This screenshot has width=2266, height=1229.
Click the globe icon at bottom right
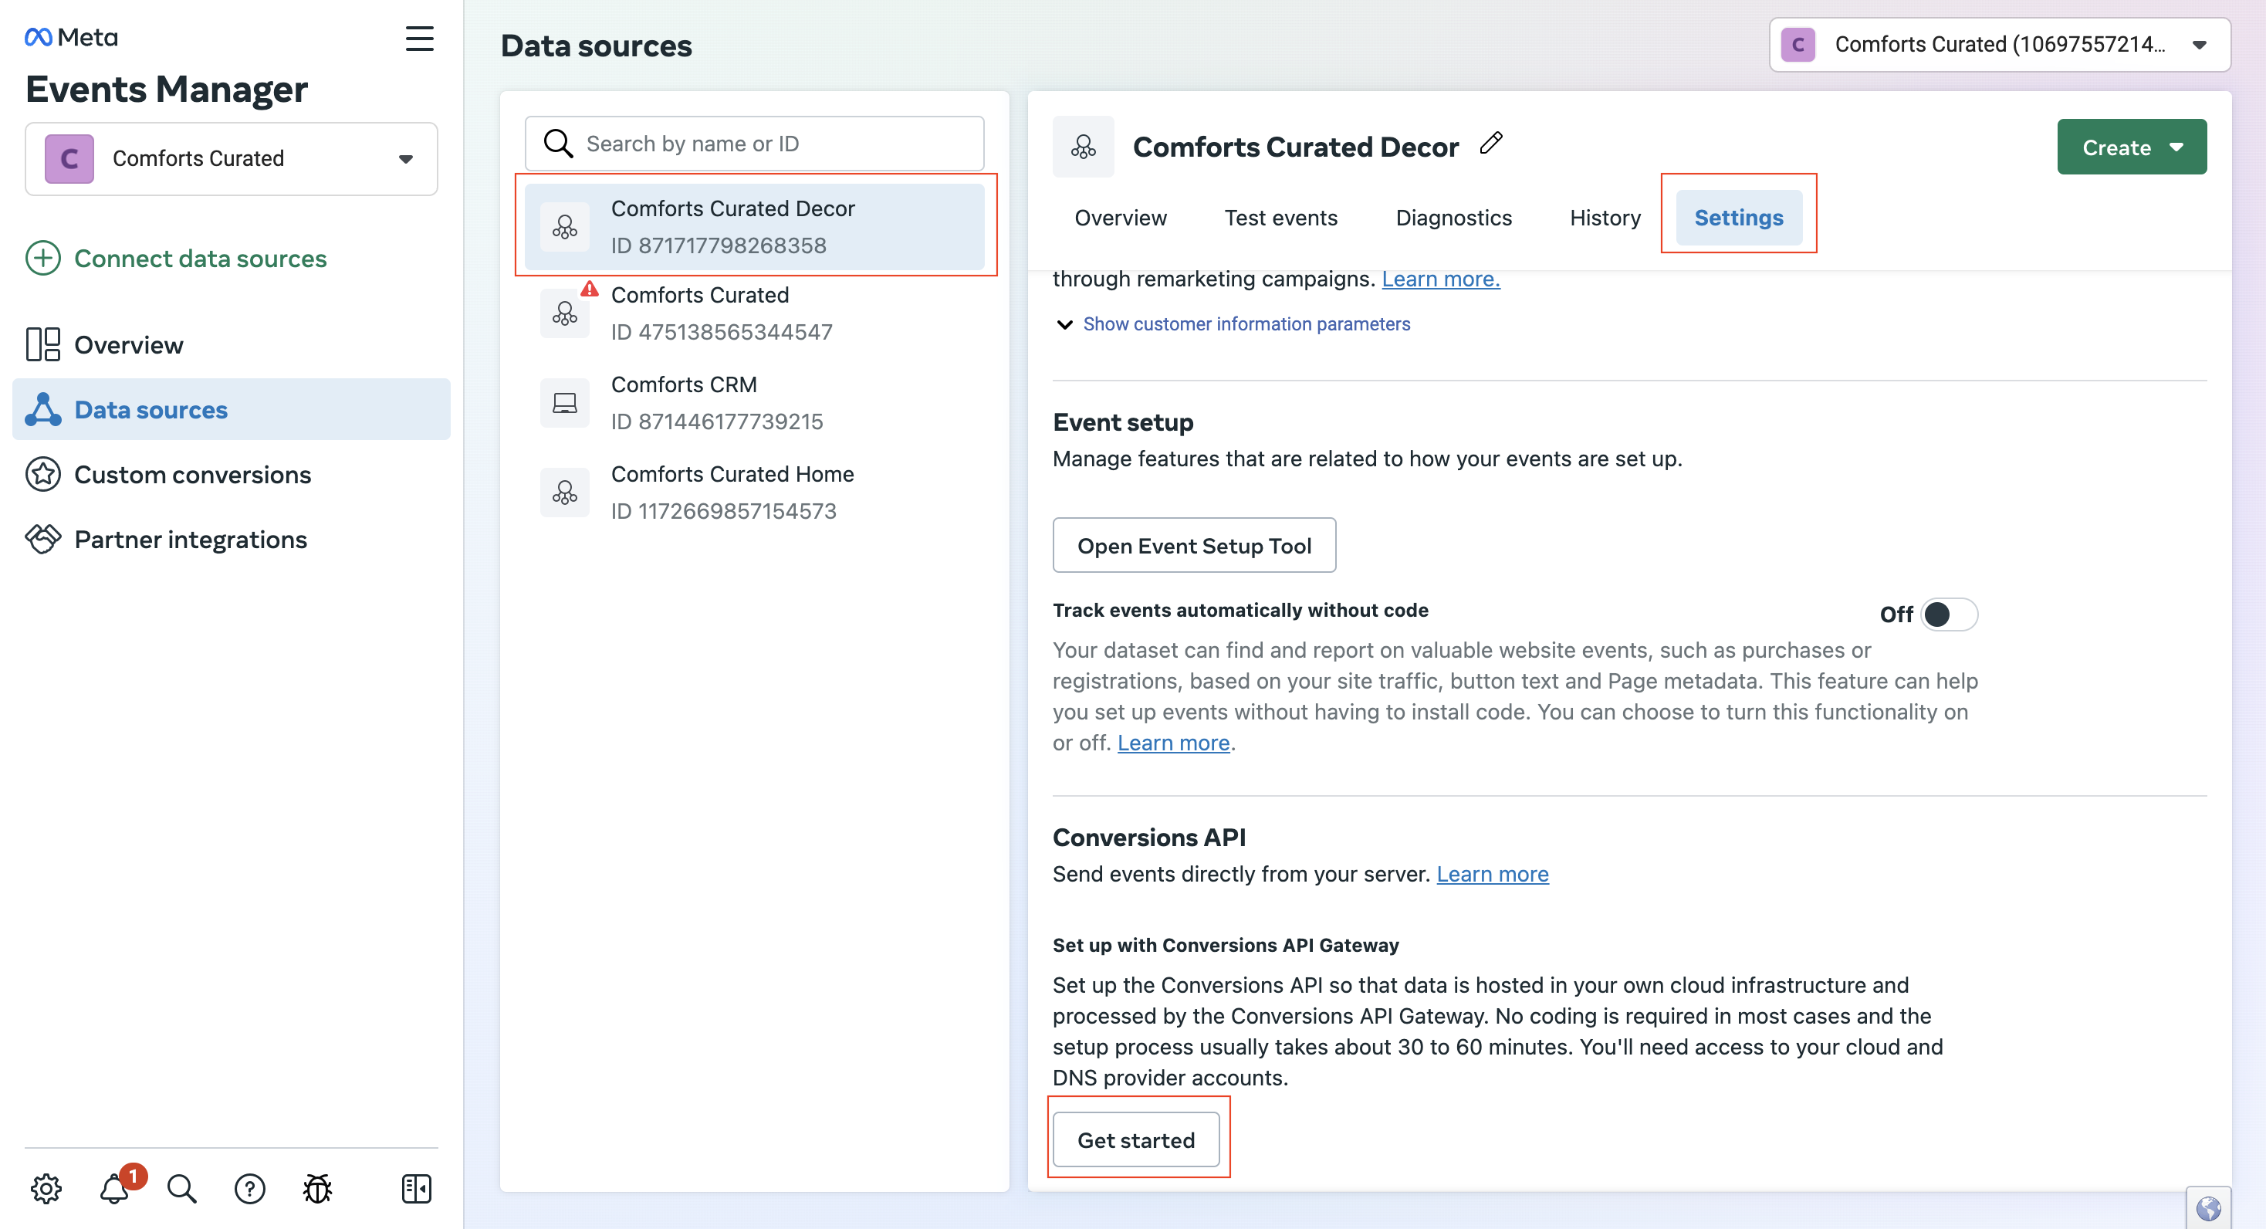pos(2208,1209)
